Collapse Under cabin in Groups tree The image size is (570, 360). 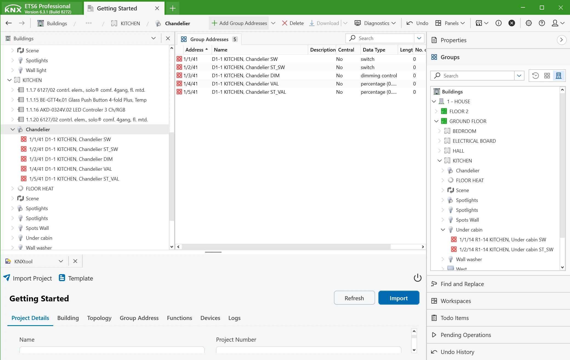click(443, 230)
